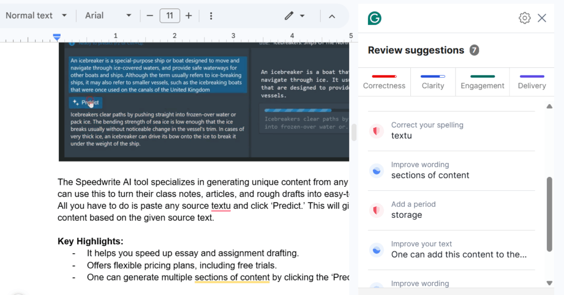This screenshot has height=295, width=564.
Task: Increase font size with plus button
Action: click(x=188, y=16)
